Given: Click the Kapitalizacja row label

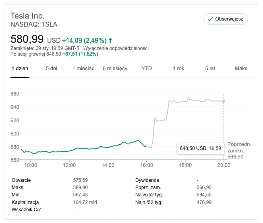Looking at the screenshot, I should point(25,202).
